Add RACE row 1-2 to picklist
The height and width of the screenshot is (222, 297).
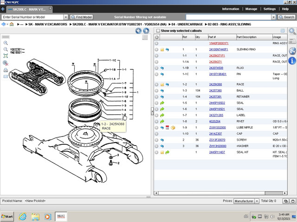click(156, 85)
